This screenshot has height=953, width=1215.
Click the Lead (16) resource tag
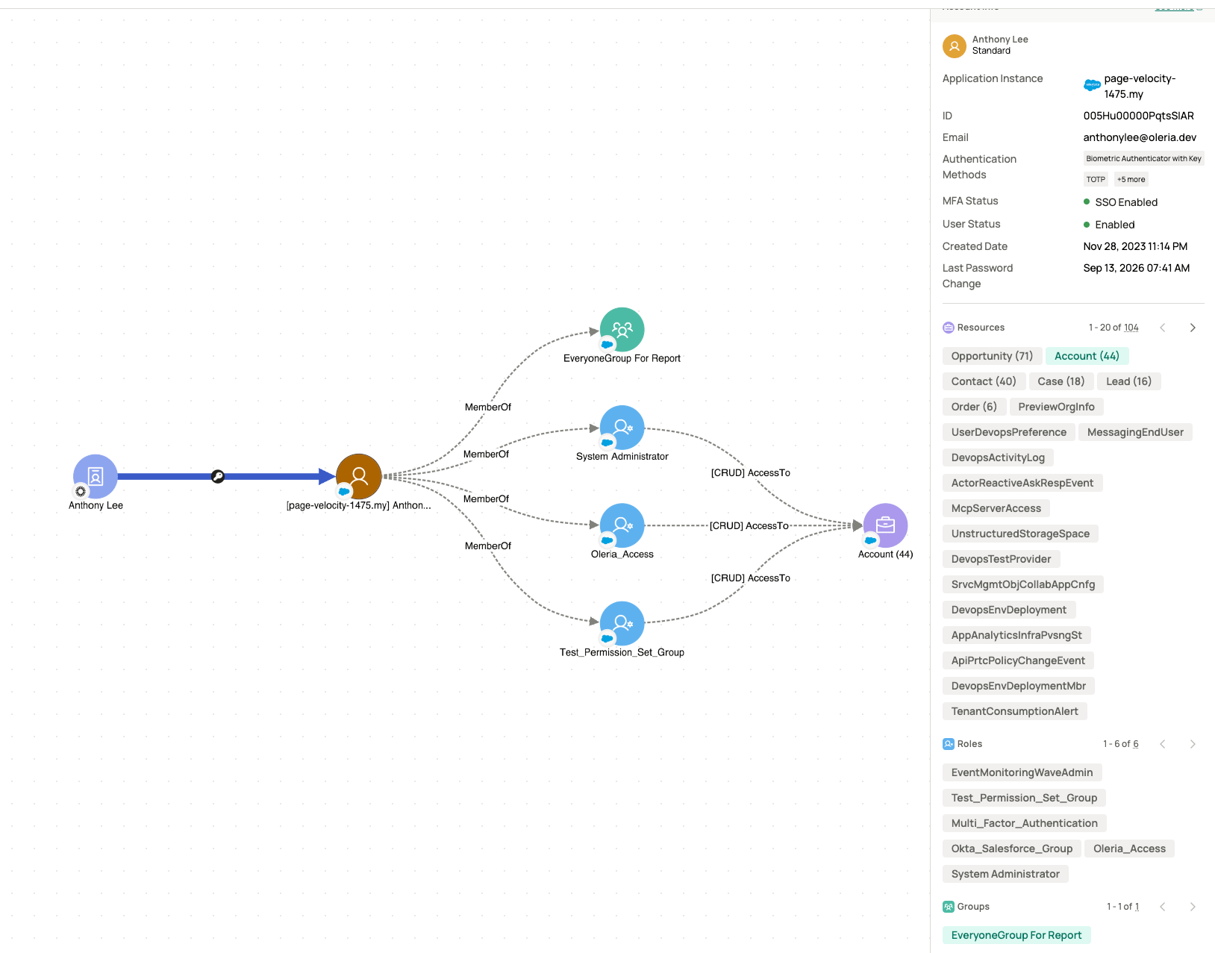click(1128, 381)
